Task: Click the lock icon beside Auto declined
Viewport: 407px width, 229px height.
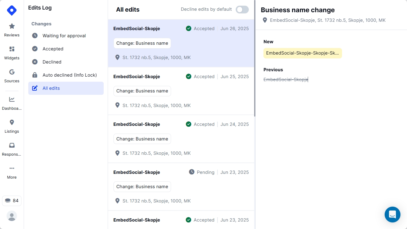Action: coord(35,75)
